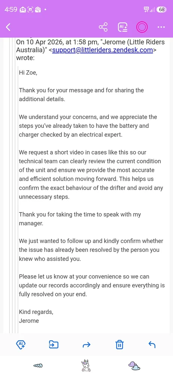Open support@littleriders.zendesk.com email link
Image resolution: width=173 pixels, height=376 pixels.
(x=103, y=50)
